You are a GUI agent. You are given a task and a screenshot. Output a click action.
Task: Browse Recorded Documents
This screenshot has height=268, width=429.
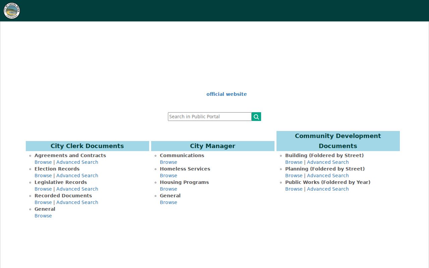[43, 202]
